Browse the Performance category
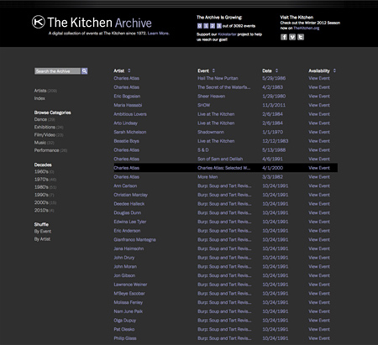This screenshot has width=378, height=345. (x=46, y=150)
